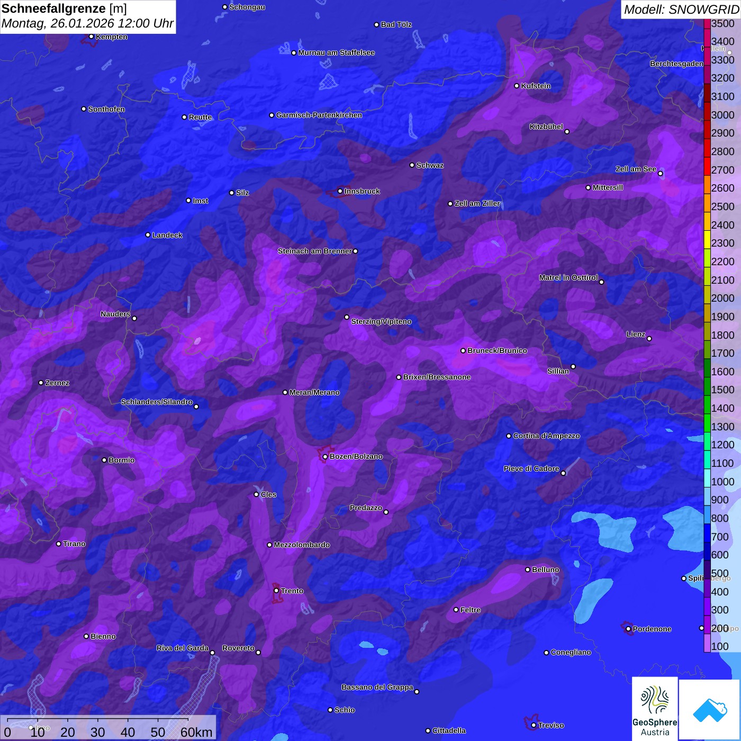Click the Bozen/Bolzano marker dot

325,456
